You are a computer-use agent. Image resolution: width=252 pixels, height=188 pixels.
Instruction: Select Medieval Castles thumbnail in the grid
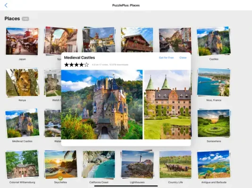click(22, 123)
